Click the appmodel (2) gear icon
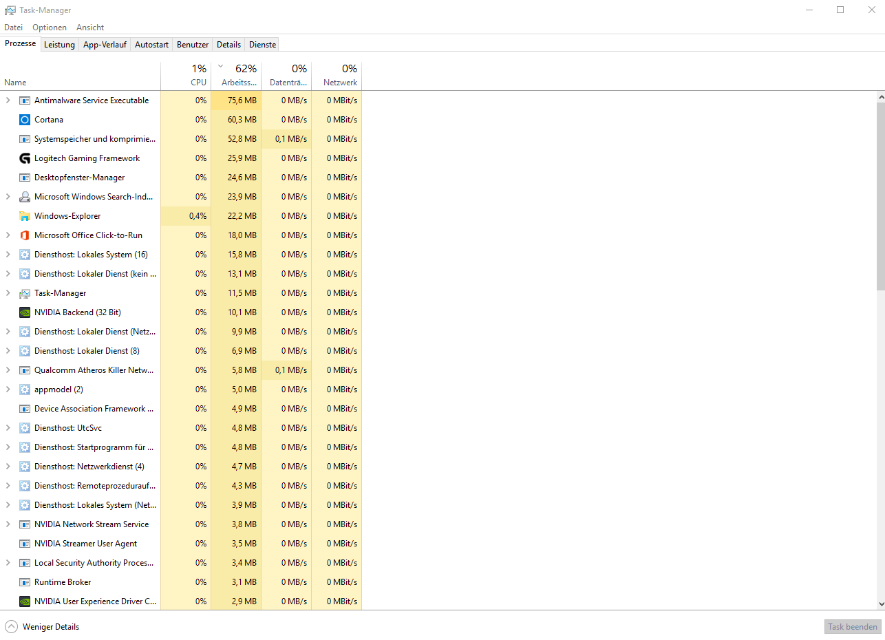Viewport: 885px width, 640px height. [x=25, y=390]
